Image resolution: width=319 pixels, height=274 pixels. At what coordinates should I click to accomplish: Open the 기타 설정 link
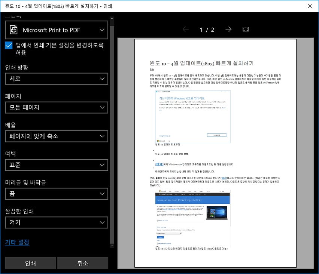17,242
